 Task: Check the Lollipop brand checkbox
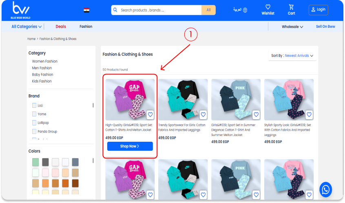pyautogui.click(x=34, y=123)
